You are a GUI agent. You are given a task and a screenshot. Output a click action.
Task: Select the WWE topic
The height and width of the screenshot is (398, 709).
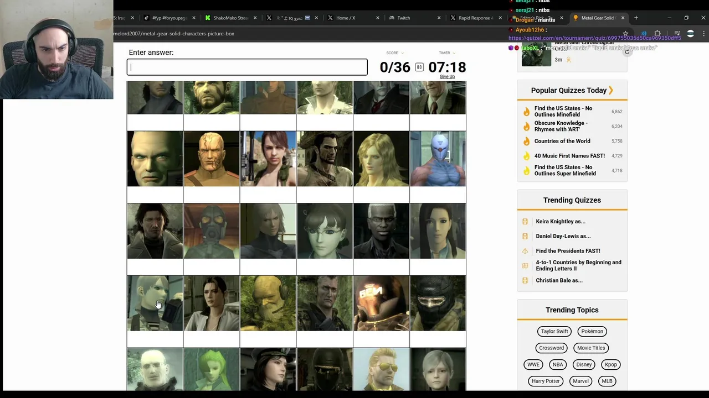[533, 365]
